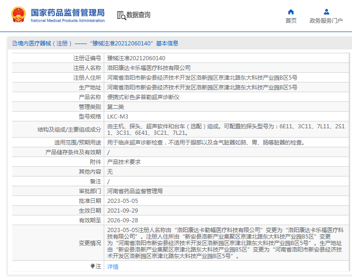352x277 pixels.
Task: Open 政务服务门户 text label
Action: click(x=326, y=21)
